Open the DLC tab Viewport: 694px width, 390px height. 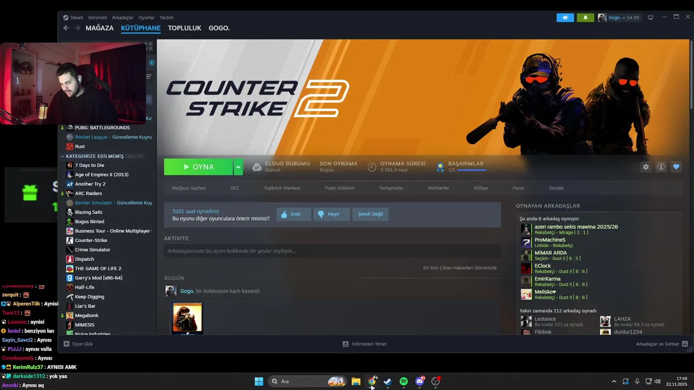tap(235, 188)
